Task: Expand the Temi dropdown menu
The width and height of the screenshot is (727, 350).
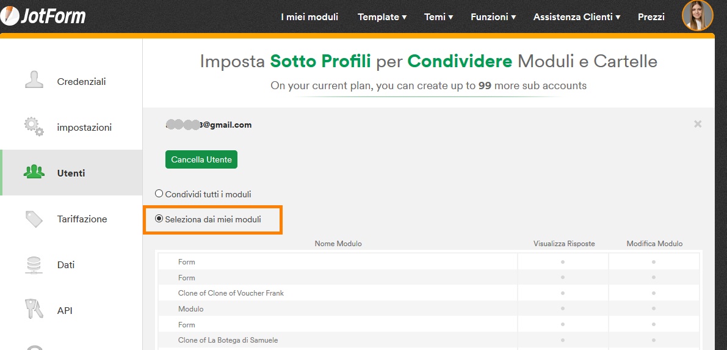Action: tap(438, 17)
